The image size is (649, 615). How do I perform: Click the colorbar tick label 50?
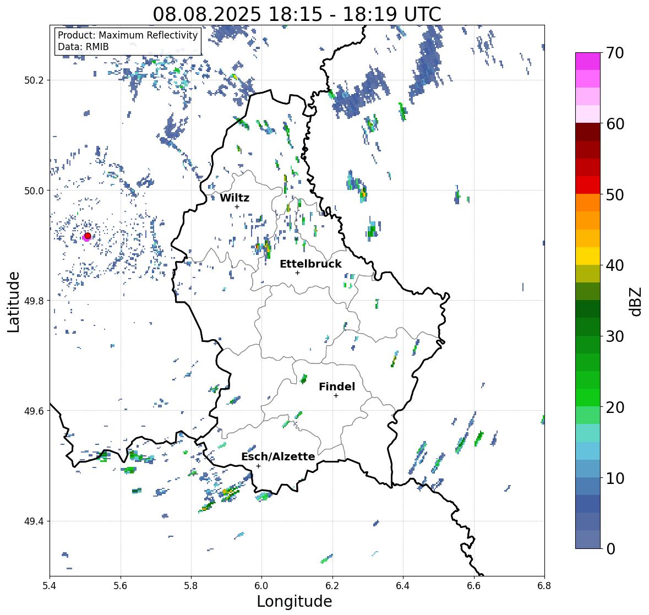pyautogui.click(x=615, y=194)
